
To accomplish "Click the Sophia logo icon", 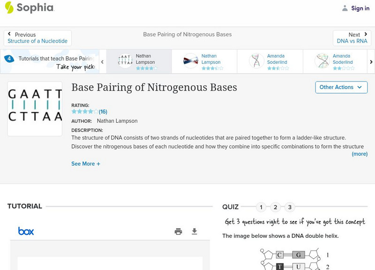I will [x=9, y=7].
